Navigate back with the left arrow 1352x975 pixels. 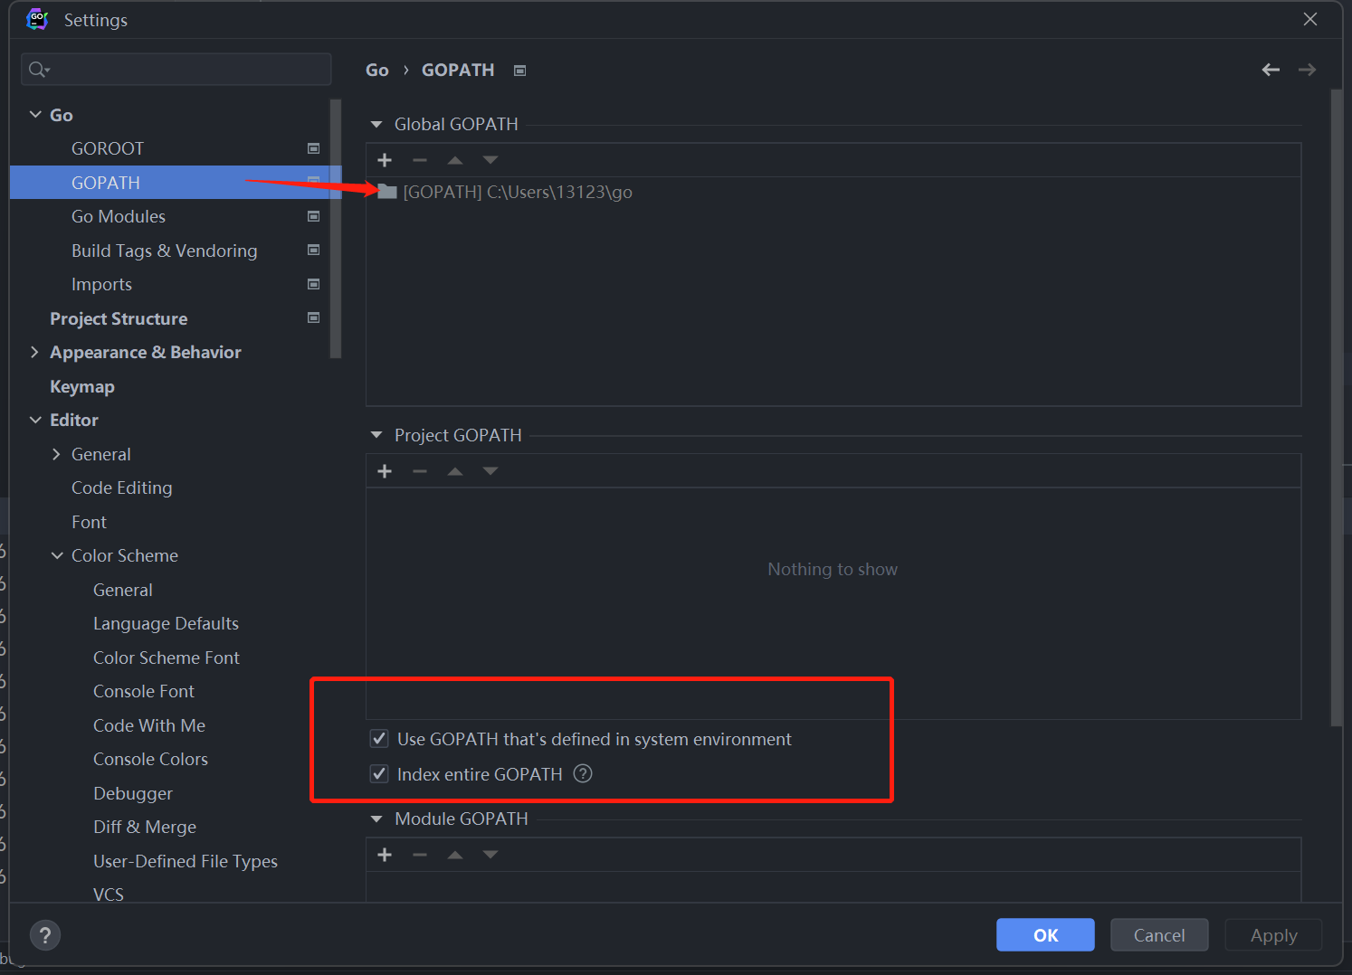[x=1271, y=70]
